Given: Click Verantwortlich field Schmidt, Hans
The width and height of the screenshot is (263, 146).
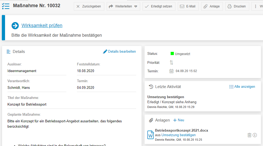Looking at the screenshot, I should point(37,88).
